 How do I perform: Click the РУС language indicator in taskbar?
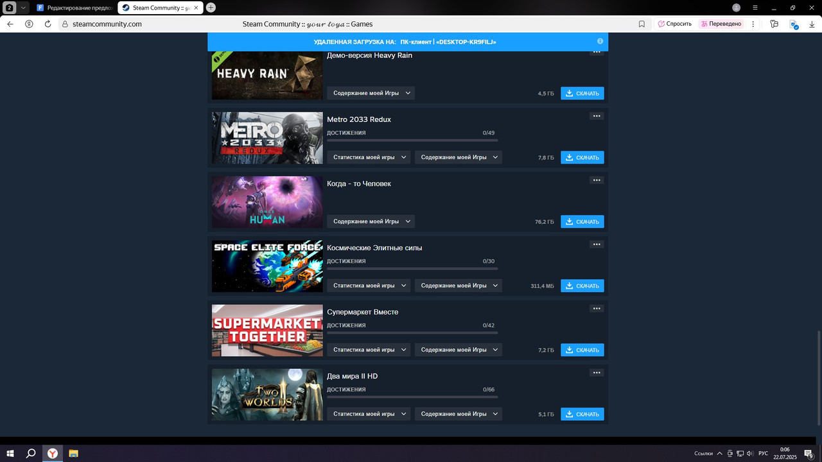pos(763,454)
